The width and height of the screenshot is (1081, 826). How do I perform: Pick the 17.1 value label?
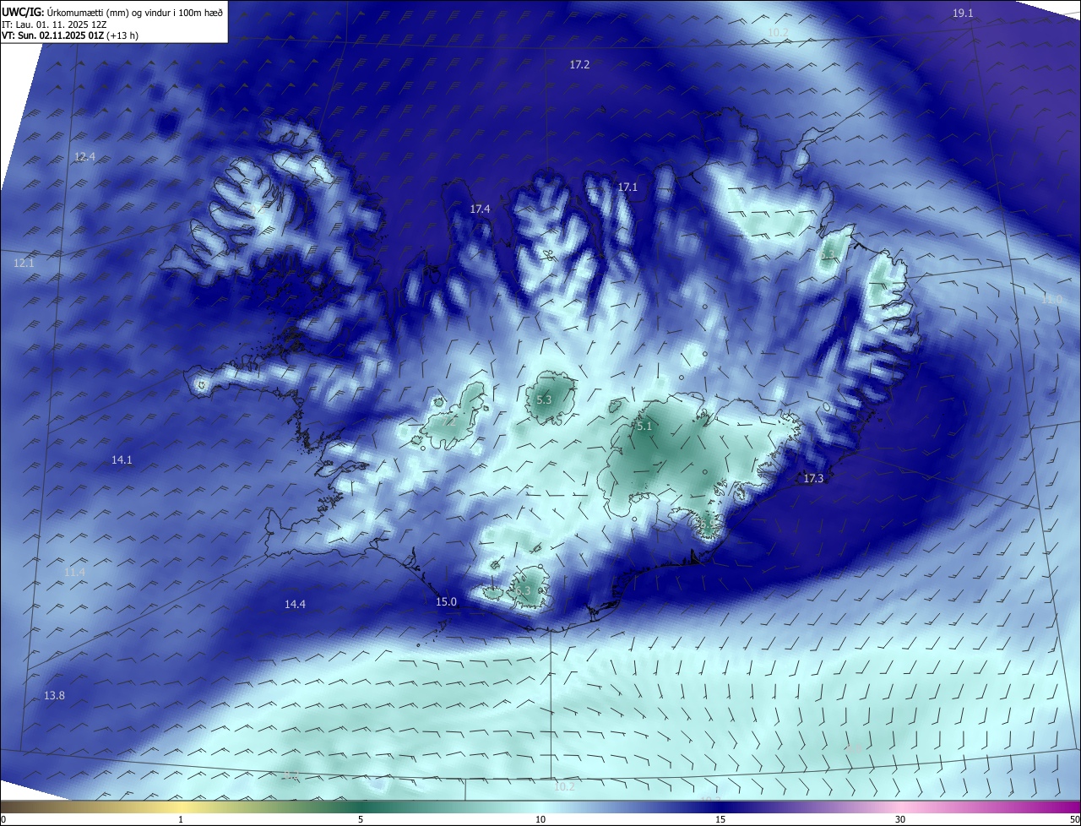pos(627,187)
